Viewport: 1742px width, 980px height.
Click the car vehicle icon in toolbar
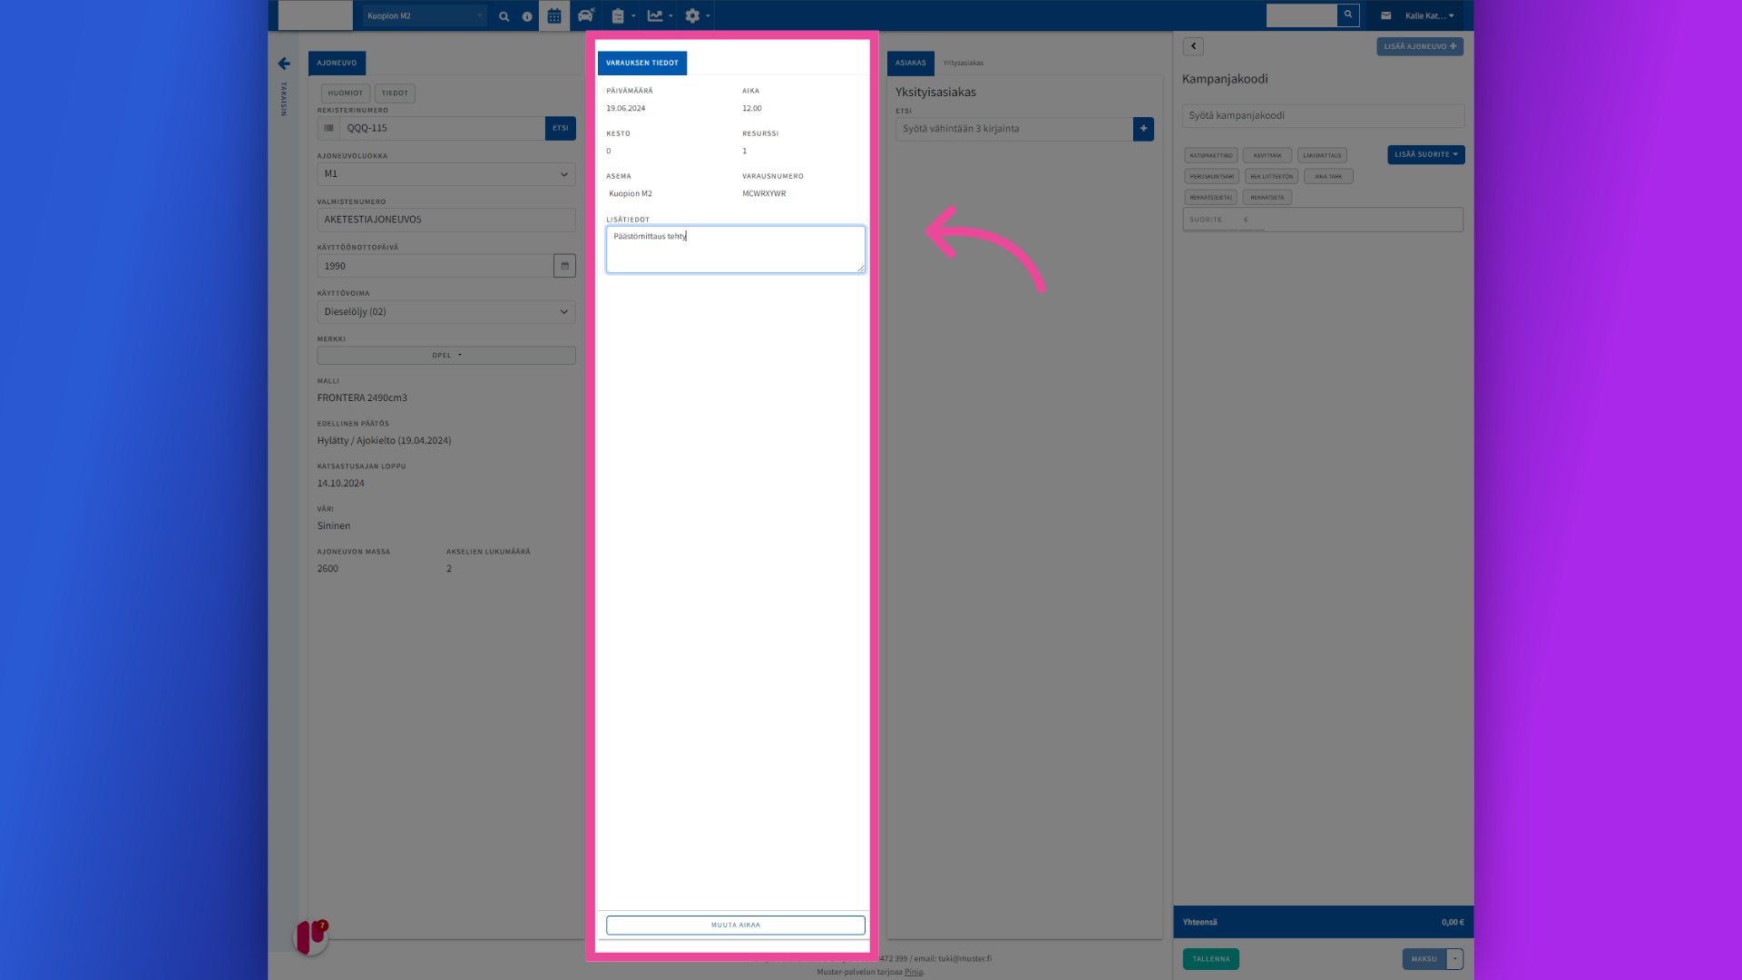coord(586,15)
